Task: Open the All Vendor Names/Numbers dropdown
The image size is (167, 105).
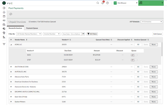Action: pos(29,34)
